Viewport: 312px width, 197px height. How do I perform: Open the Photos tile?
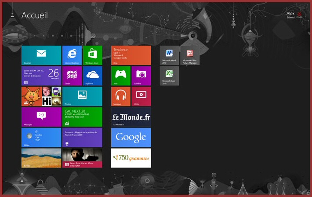point(82,96)
